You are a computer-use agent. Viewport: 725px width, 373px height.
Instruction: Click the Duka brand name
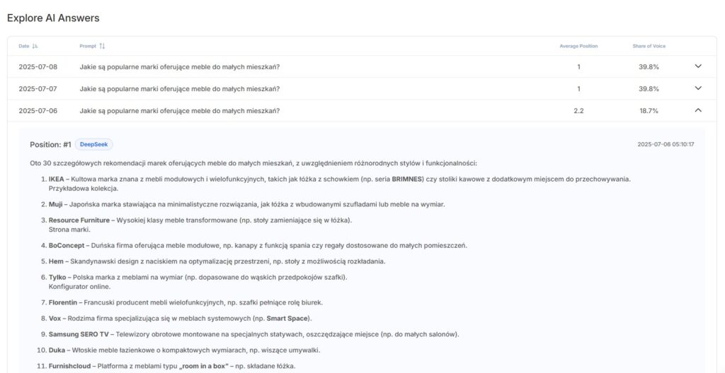pos(57,350)
